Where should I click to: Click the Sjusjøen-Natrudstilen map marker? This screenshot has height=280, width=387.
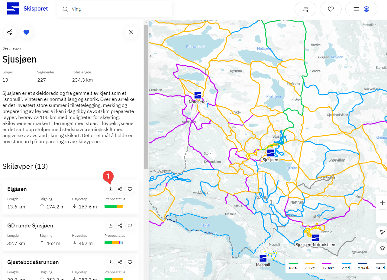pos(315,238)
